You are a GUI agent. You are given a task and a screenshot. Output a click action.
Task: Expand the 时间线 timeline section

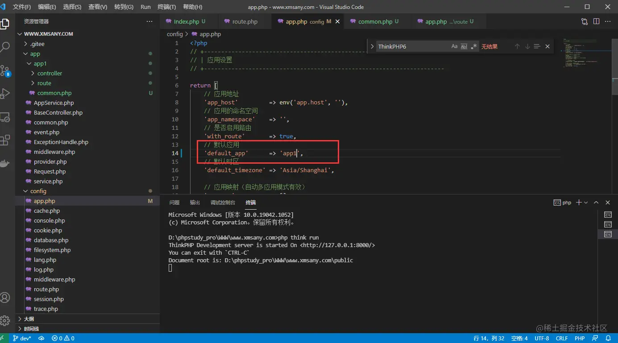click(87, 329)
